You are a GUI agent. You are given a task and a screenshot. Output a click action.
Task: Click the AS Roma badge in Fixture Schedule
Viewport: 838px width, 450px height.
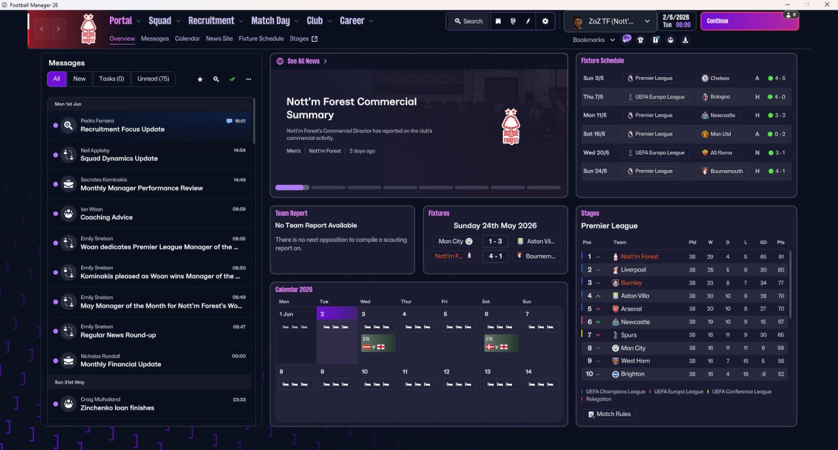click(705, 152)
